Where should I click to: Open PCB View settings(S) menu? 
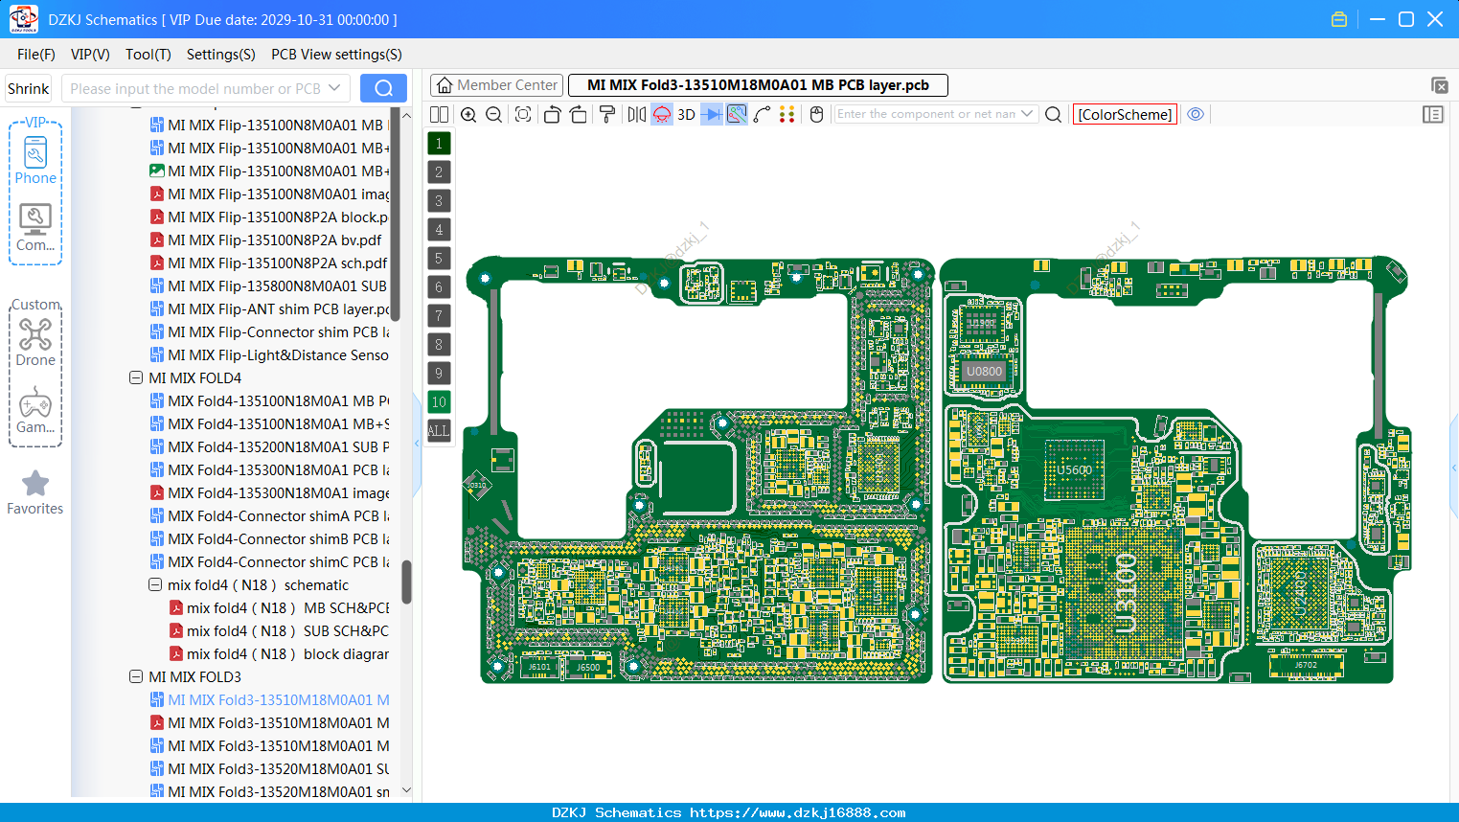pos(336,55)
